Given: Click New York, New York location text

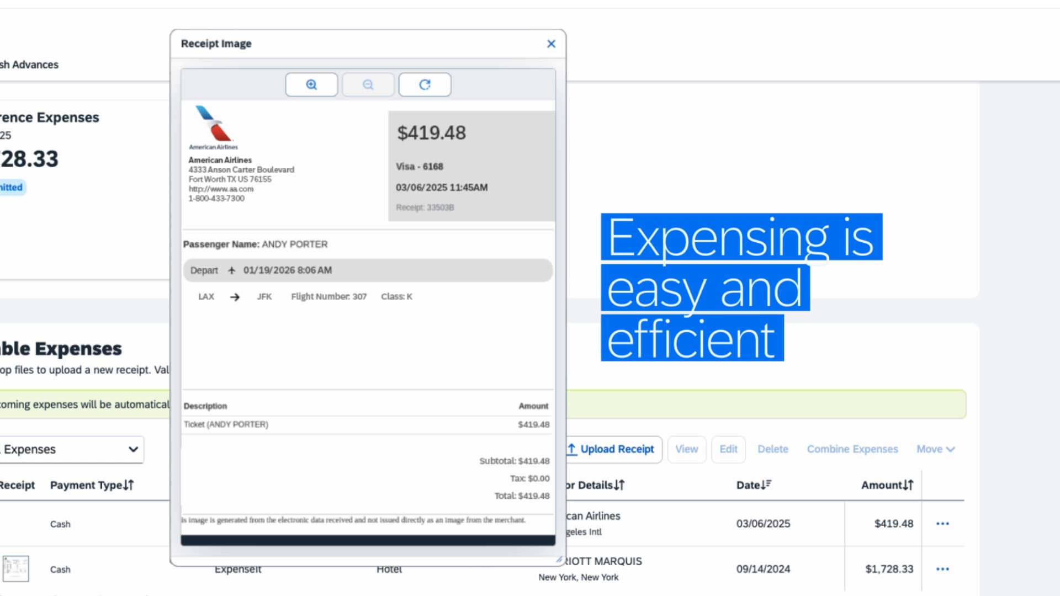Looking at the screenshot, I should 579,577.
